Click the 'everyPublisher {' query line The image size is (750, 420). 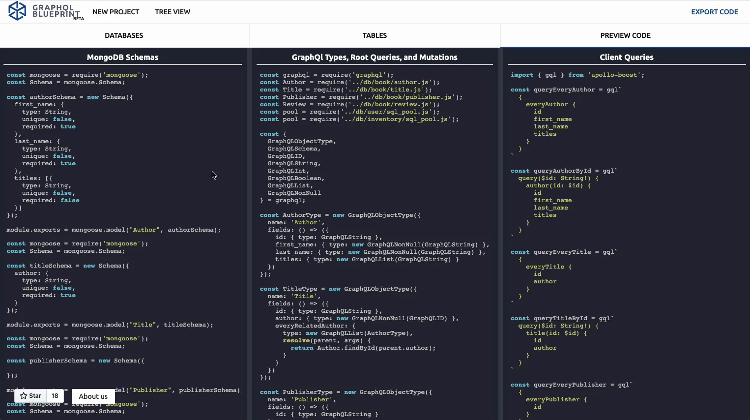click(556, 400)
